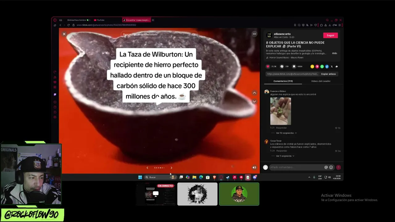Open Opera downloads icon
Image resolution: width=395 pixels, height=222 pixels.
coord(330,25)
